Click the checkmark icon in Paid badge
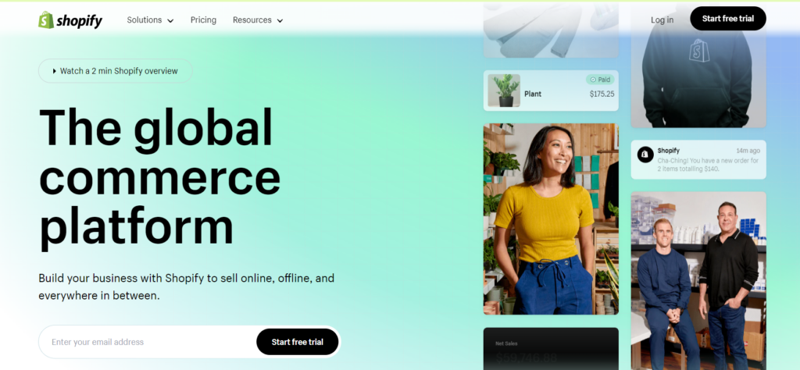Image resolution: width=800 pixels, height=370 pixels. coord(593,80)
